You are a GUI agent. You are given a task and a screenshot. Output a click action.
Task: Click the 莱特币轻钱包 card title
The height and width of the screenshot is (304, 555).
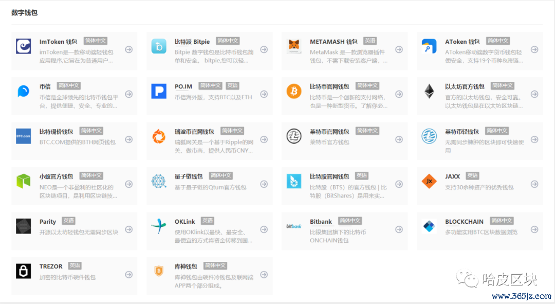click(462, 132)
